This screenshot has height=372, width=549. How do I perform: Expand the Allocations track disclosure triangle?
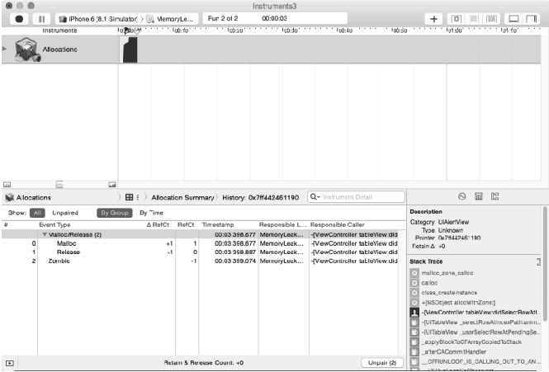tap(6, 49)
